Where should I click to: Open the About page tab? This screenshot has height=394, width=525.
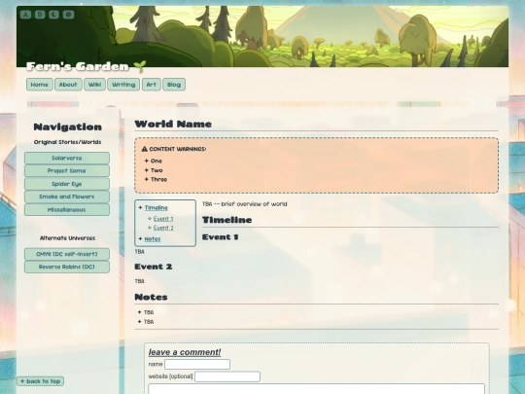68,85
